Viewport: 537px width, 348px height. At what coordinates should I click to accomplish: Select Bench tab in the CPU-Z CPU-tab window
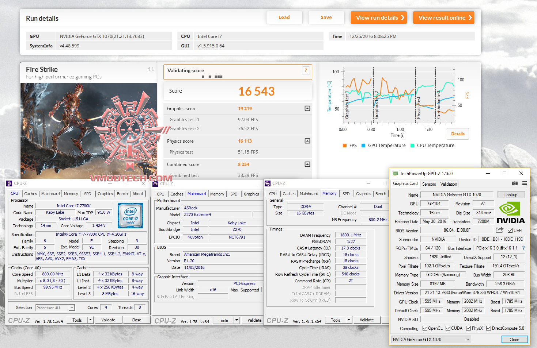coord(122,194)
